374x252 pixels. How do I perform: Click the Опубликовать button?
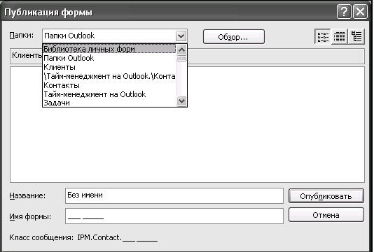pos(326,196)
